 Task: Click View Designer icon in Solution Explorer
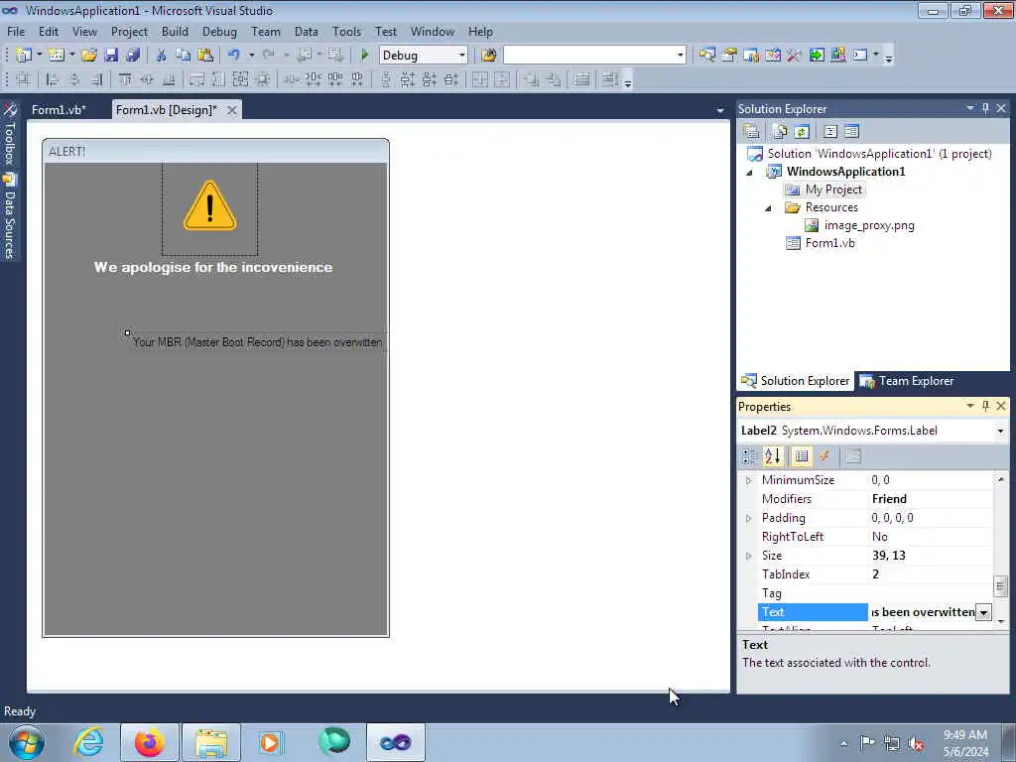851,132
